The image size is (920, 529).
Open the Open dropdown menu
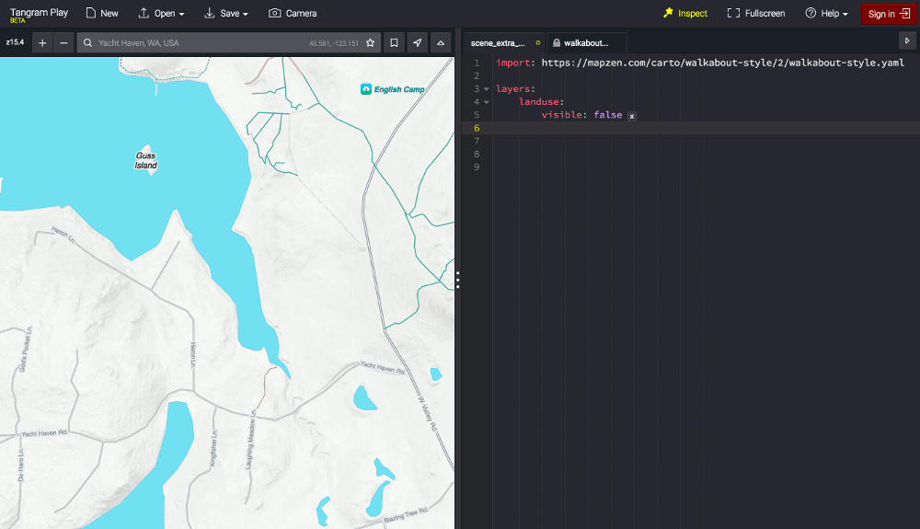(161, 13)
